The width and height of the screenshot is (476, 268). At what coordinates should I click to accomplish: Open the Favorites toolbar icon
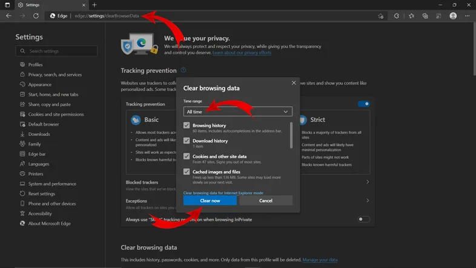(x=411, y=16)
